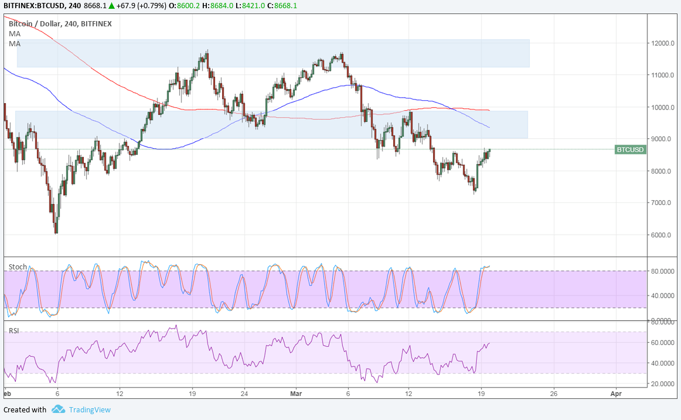This screenshot has width=681, height=420.
Task: Click the BITFINEX:BTCUSD symbol in header
Action: (x=33, y=5)
